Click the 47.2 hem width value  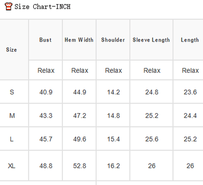pos(80,116)
